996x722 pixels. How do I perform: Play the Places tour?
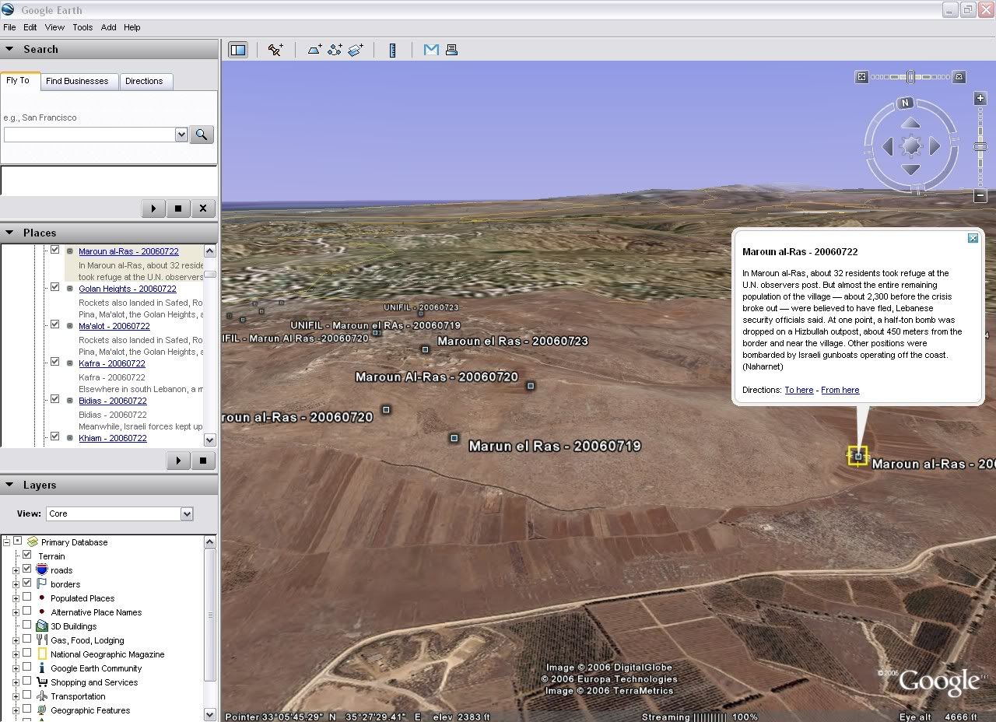[178, 461]
